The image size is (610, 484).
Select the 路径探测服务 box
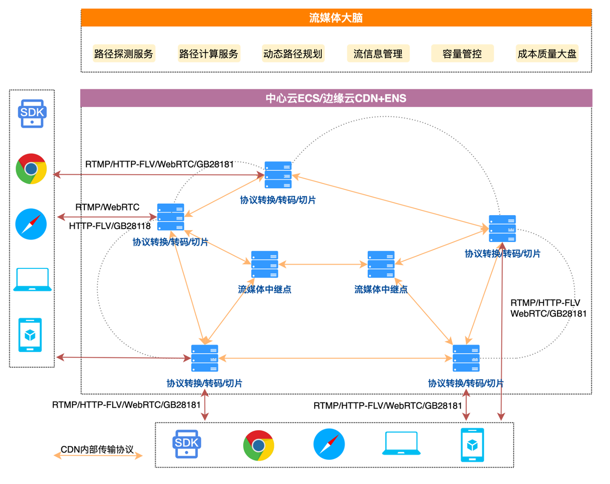(124, 54)
